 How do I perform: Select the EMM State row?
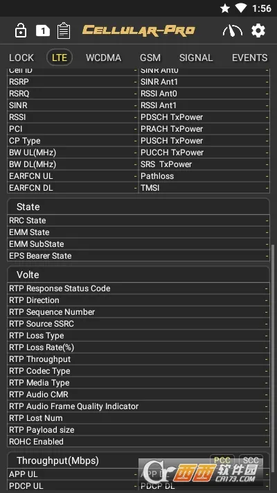138,232
